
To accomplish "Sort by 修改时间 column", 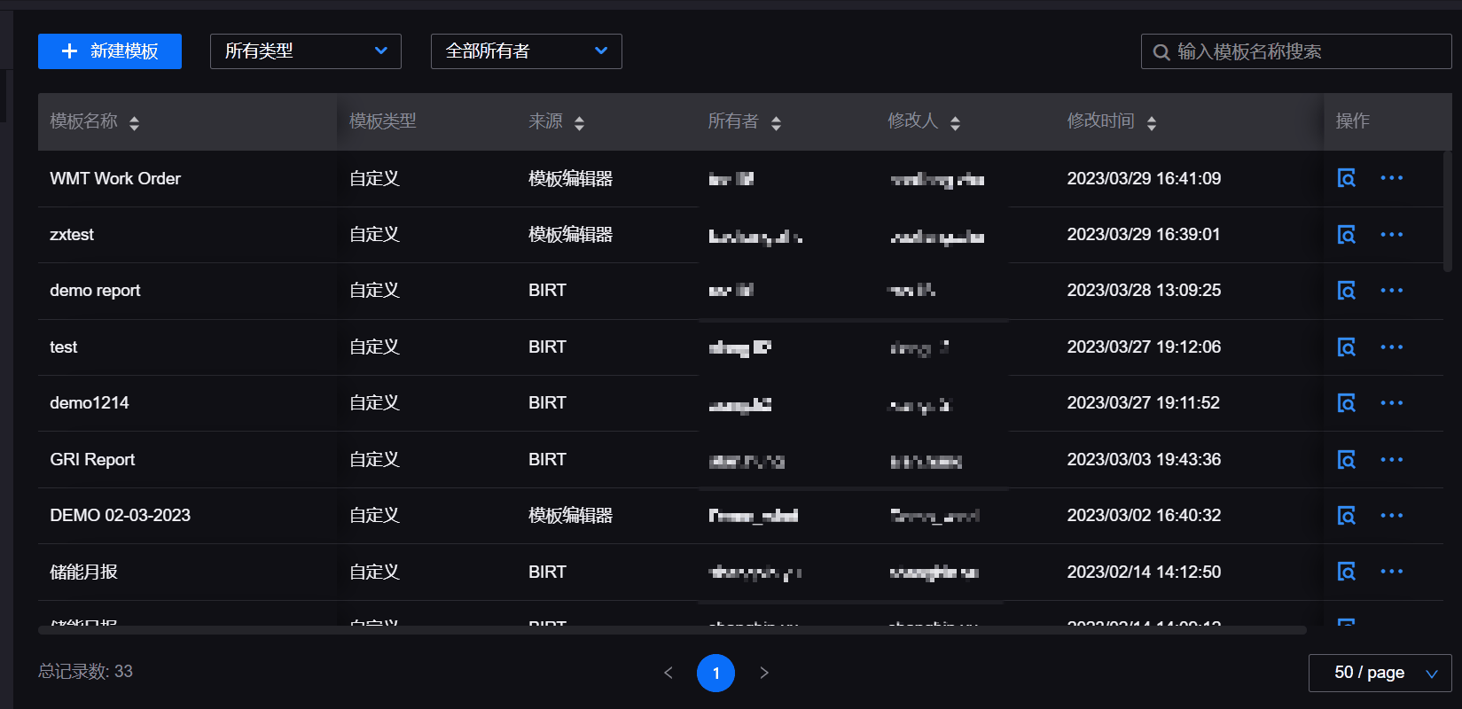I will click(1151, 123).
